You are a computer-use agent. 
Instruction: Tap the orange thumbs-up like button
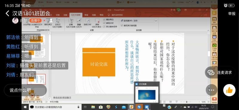pyautogui.click(x=229, y=90)
